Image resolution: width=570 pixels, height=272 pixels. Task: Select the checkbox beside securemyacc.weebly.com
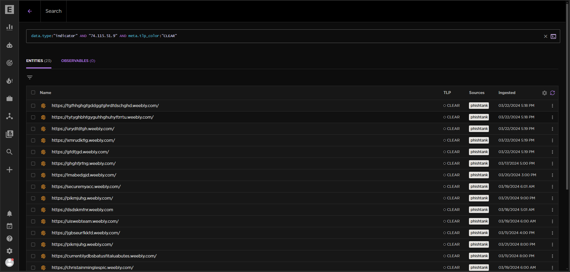point(33,187)
